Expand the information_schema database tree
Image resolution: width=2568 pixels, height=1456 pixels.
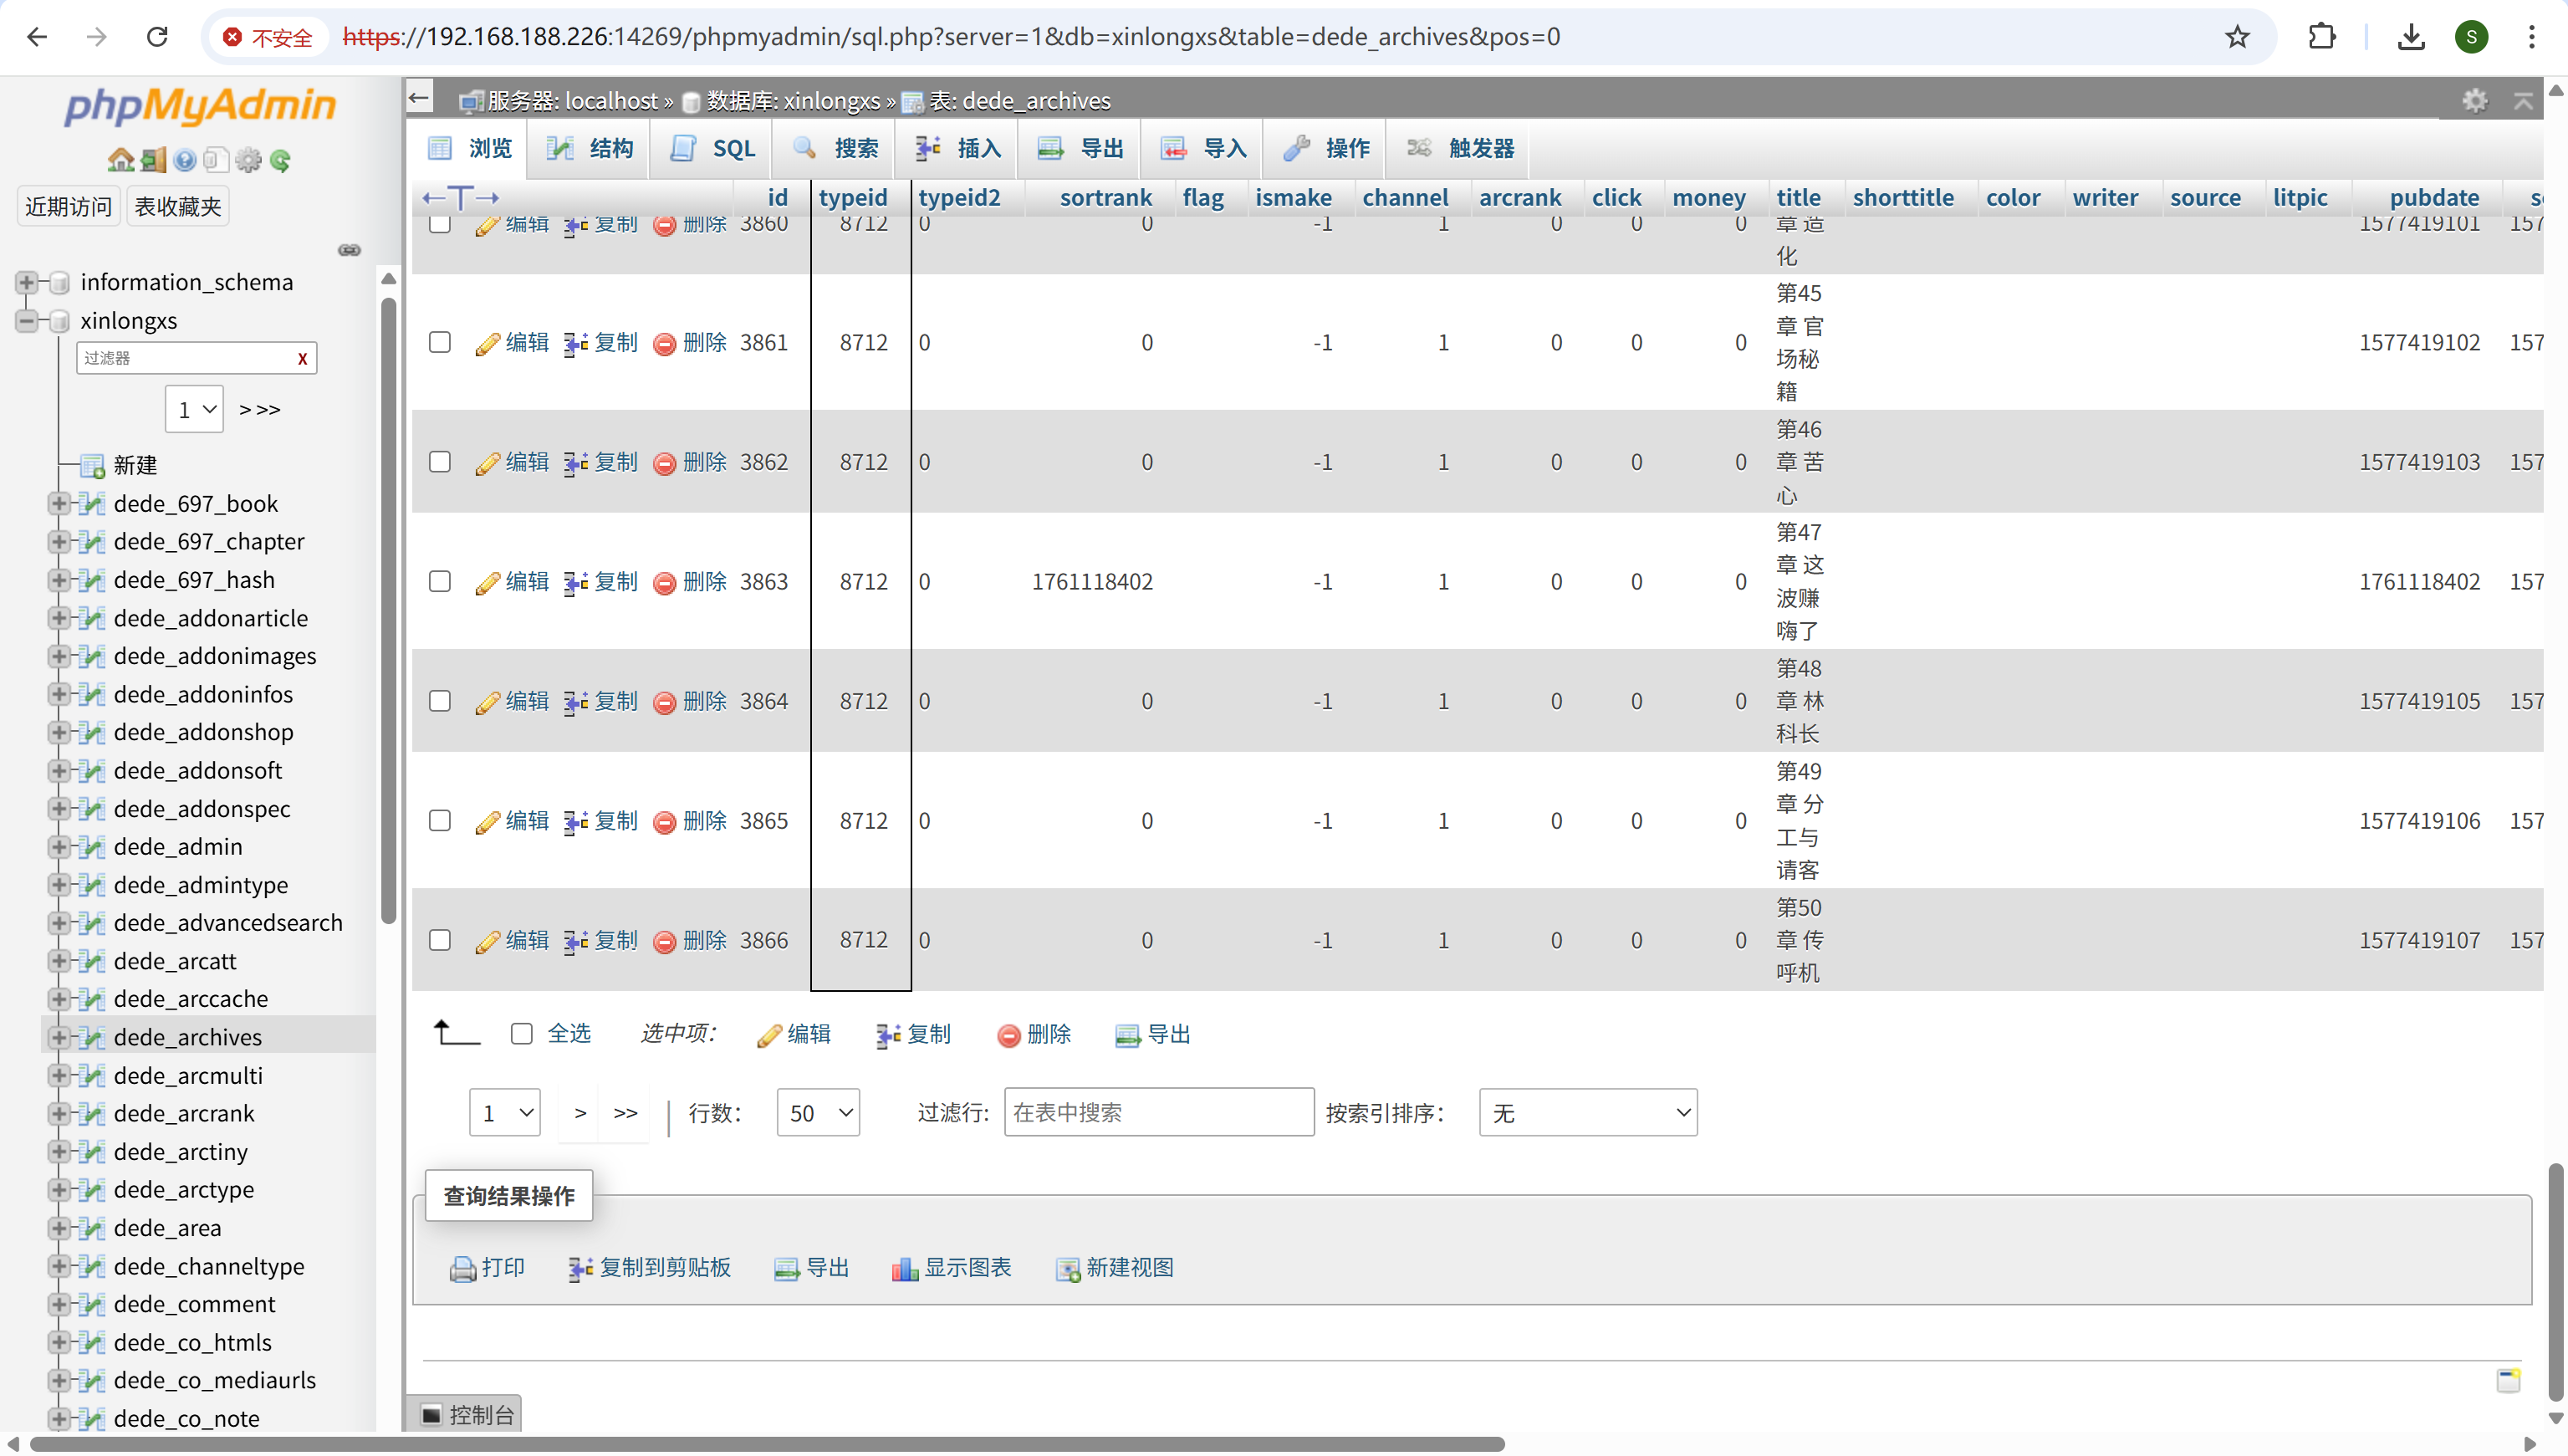27,283
